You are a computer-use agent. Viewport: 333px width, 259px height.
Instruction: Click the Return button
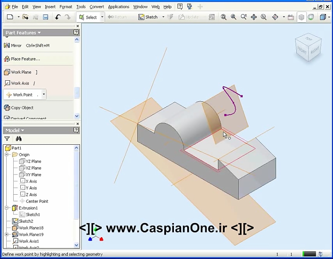pyautogui.click(x=117, y=17)
